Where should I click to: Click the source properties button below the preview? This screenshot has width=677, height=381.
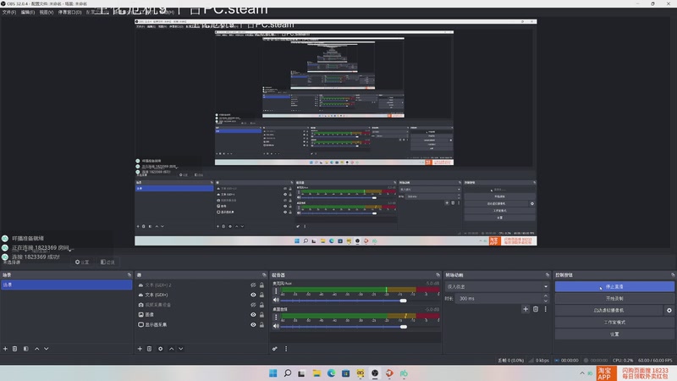(x=82, y=262)
